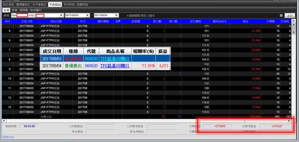
Task: Click the 手續費 column header
Action: (271, 21)
